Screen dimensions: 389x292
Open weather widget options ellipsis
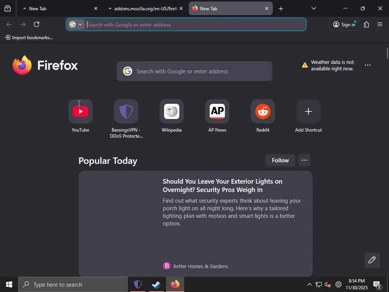(368, 65)
